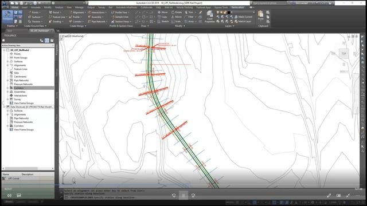Expand the Surfaces node under 00_LRT_NoModel

(7, 61)
